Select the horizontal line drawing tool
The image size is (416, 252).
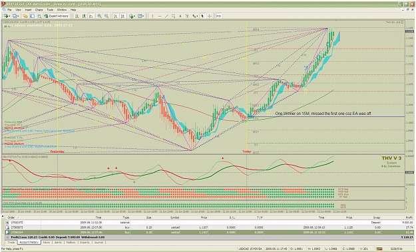coord(160,16)
